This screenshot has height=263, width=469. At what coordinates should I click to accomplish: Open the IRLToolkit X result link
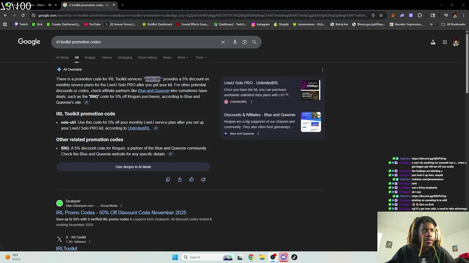click(67, 248)
